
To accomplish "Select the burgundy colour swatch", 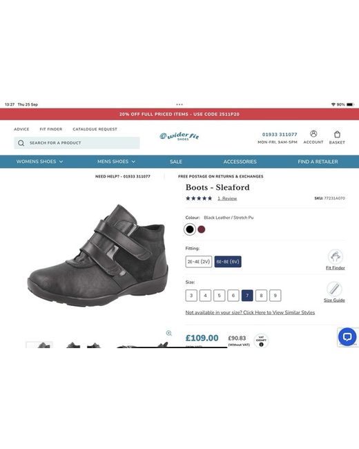I will coord(202,229).
